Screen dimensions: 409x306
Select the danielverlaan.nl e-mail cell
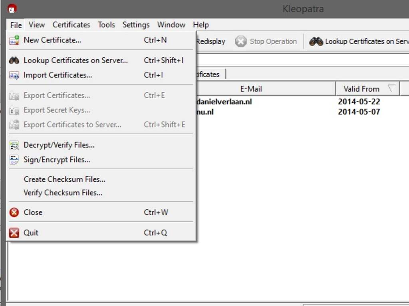point(224,102)
